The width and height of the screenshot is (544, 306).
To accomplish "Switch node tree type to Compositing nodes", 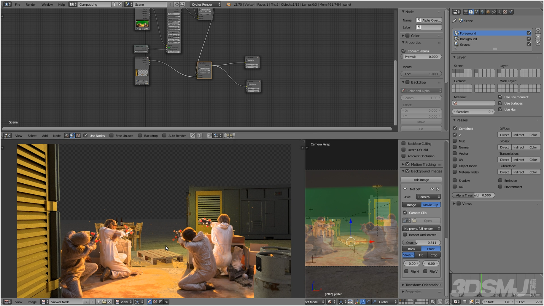I will [x=72, y=136].
